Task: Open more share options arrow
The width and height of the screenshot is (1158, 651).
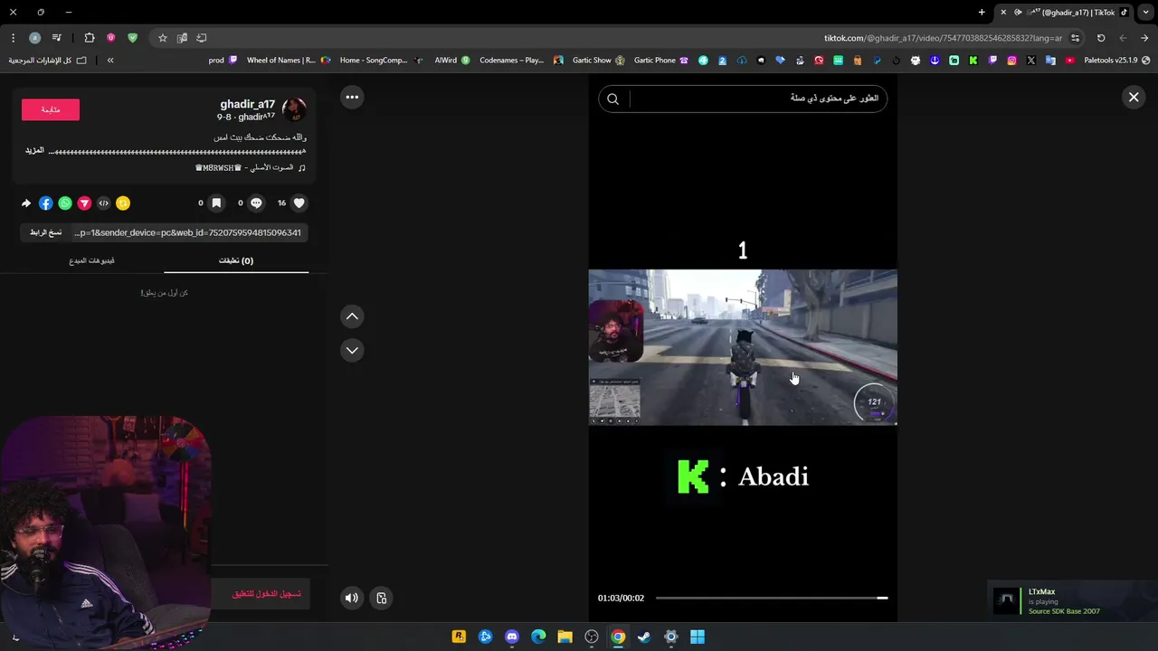Action: coord(26,203)
